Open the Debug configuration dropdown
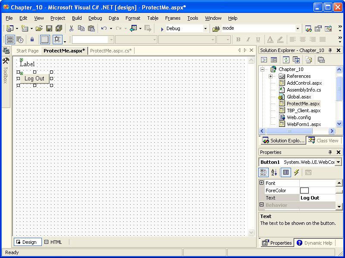The height and width of the screenshot is (258, 345). (205, 28)
